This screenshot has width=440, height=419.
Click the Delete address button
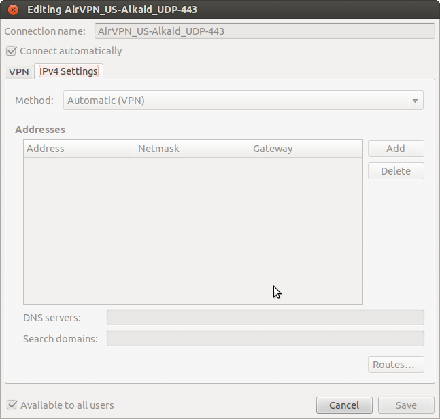tap(396, 171)
